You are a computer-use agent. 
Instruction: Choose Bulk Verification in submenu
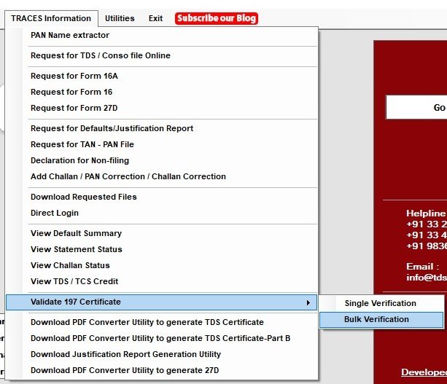click(x=381, y=320)
